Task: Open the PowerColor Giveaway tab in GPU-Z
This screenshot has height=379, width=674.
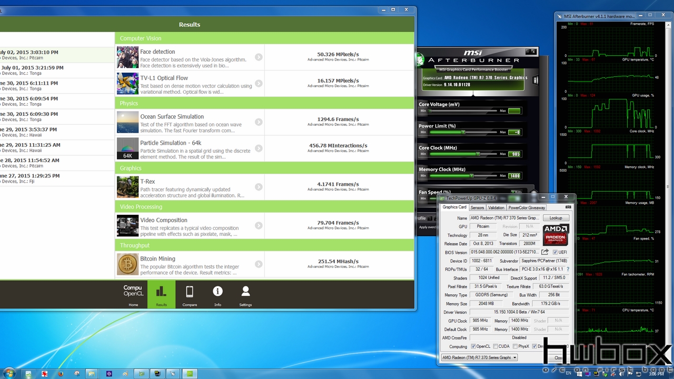Action: [x=527, y=207]
